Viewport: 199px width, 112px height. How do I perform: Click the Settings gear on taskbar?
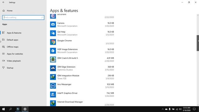25,109
